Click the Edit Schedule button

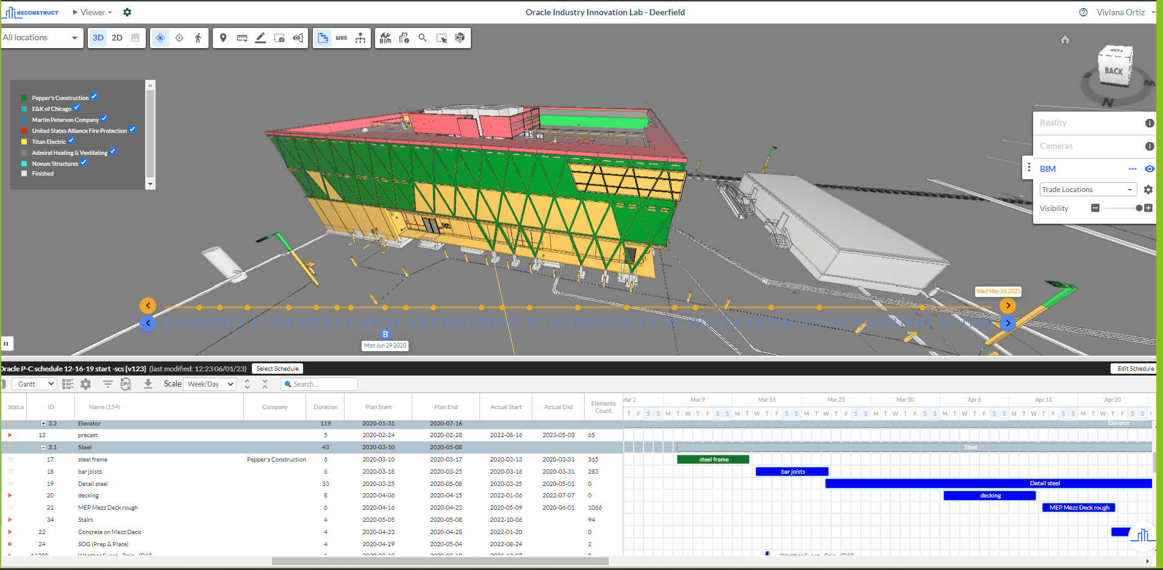click(x=1134, y=368)
